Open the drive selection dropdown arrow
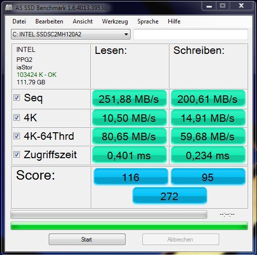This screenshot has height=255, width=257. [x=126, y=34]
